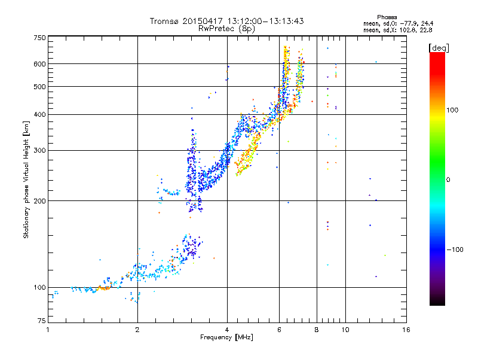478x359 pixels.
Task: Click the x-axis tick label '10'
Action: (345, 330)
